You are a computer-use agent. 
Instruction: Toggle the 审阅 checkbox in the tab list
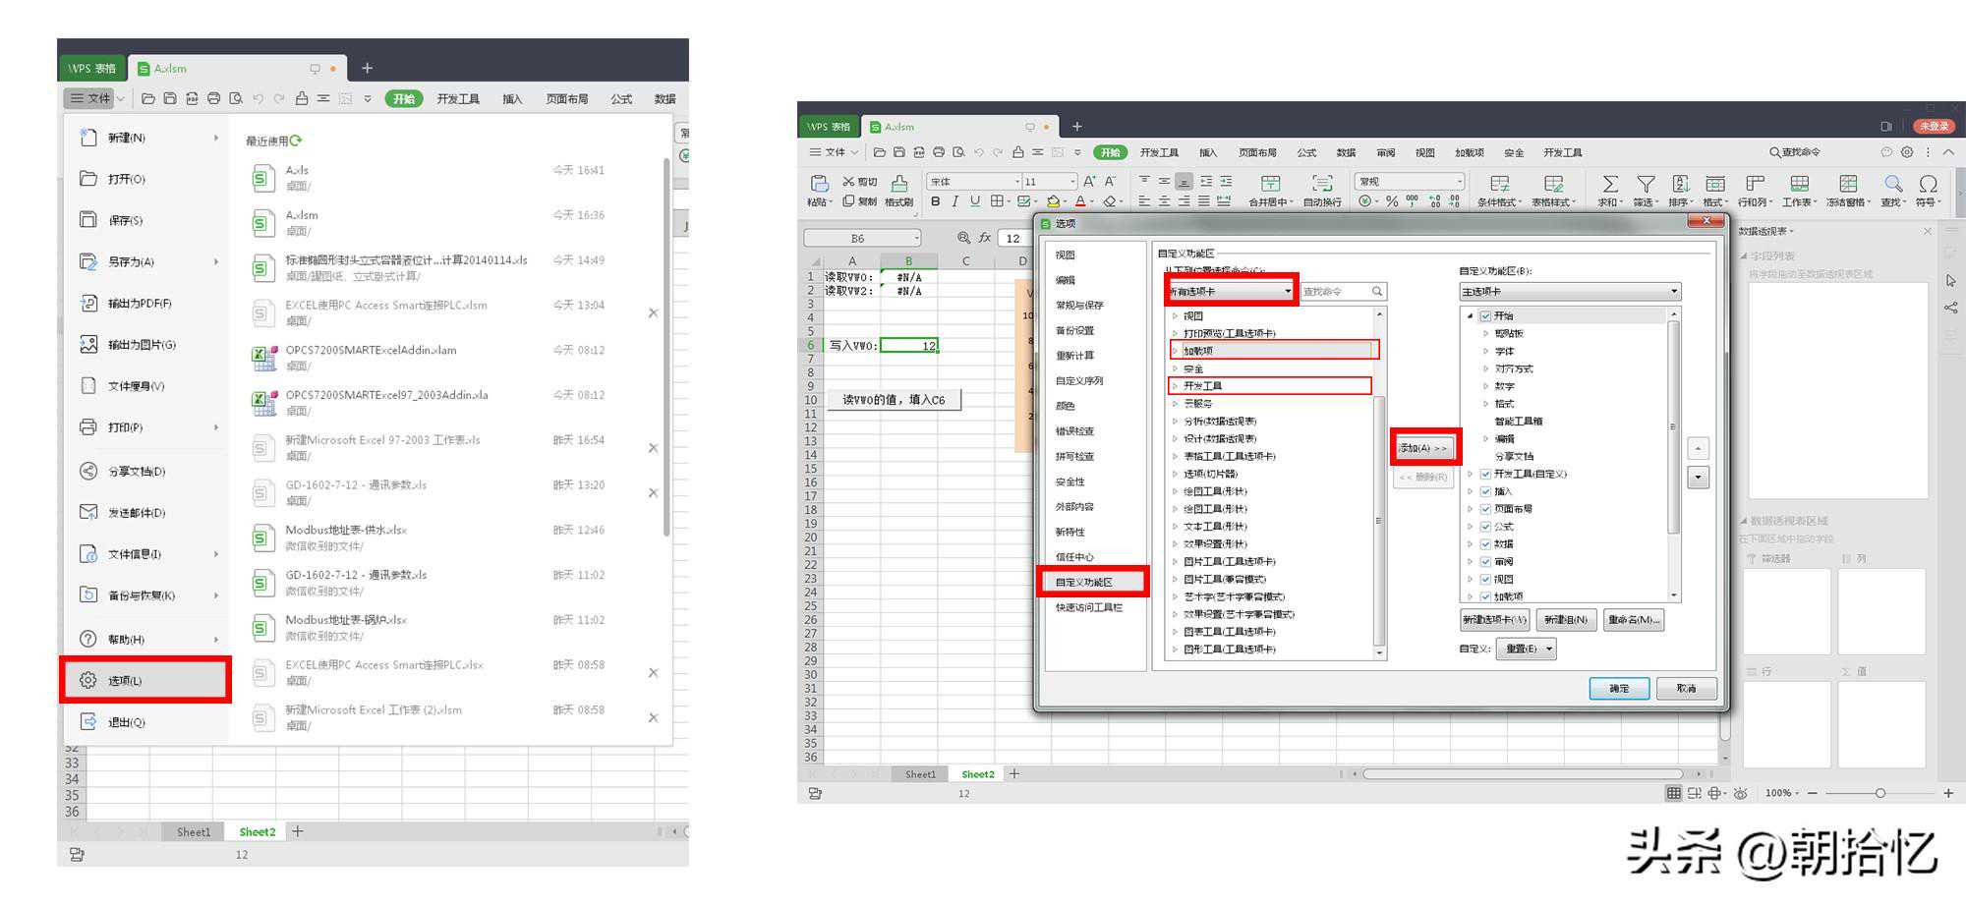(1485, 562)
